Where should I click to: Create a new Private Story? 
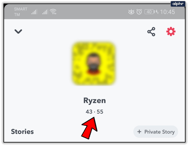[156, 132]
